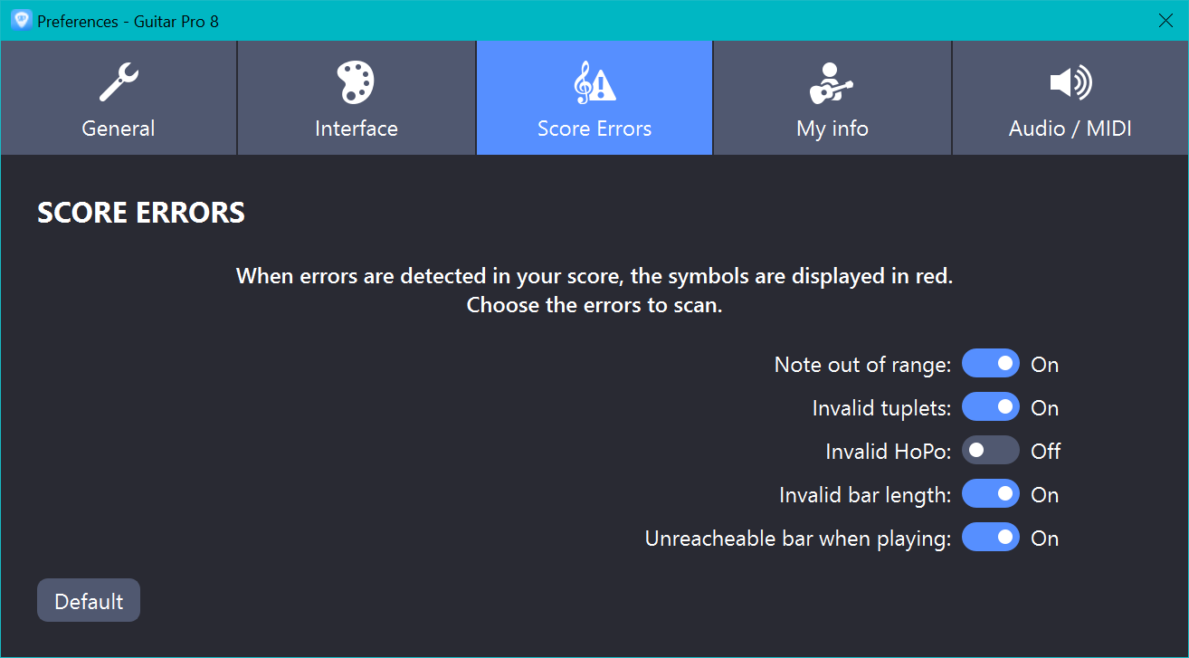Image resolution: width=1189 pixels, height=658 pixels.
Task: Select the Score Errors tab label
Action: click(x=594, y=129)
